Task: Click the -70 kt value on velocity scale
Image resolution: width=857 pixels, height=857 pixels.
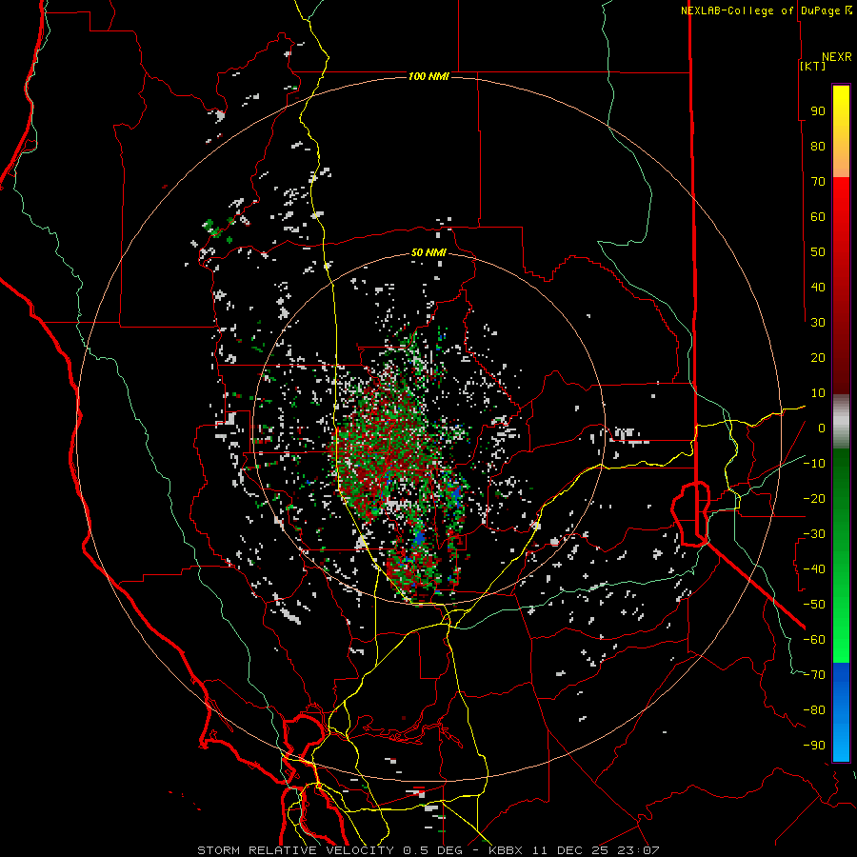Action: tap(814, 675)
